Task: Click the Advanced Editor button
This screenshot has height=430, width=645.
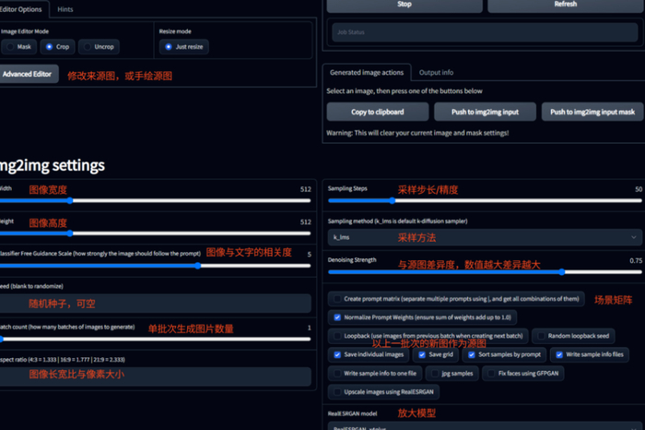Action: [x=27, y=74]
